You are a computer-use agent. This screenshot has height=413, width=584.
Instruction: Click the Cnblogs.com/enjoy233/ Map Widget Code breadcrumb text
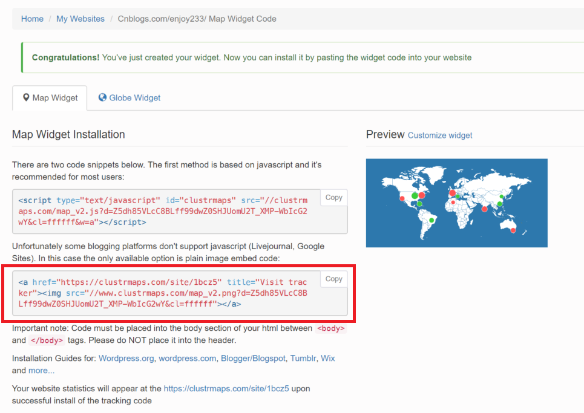coord(197,19)
